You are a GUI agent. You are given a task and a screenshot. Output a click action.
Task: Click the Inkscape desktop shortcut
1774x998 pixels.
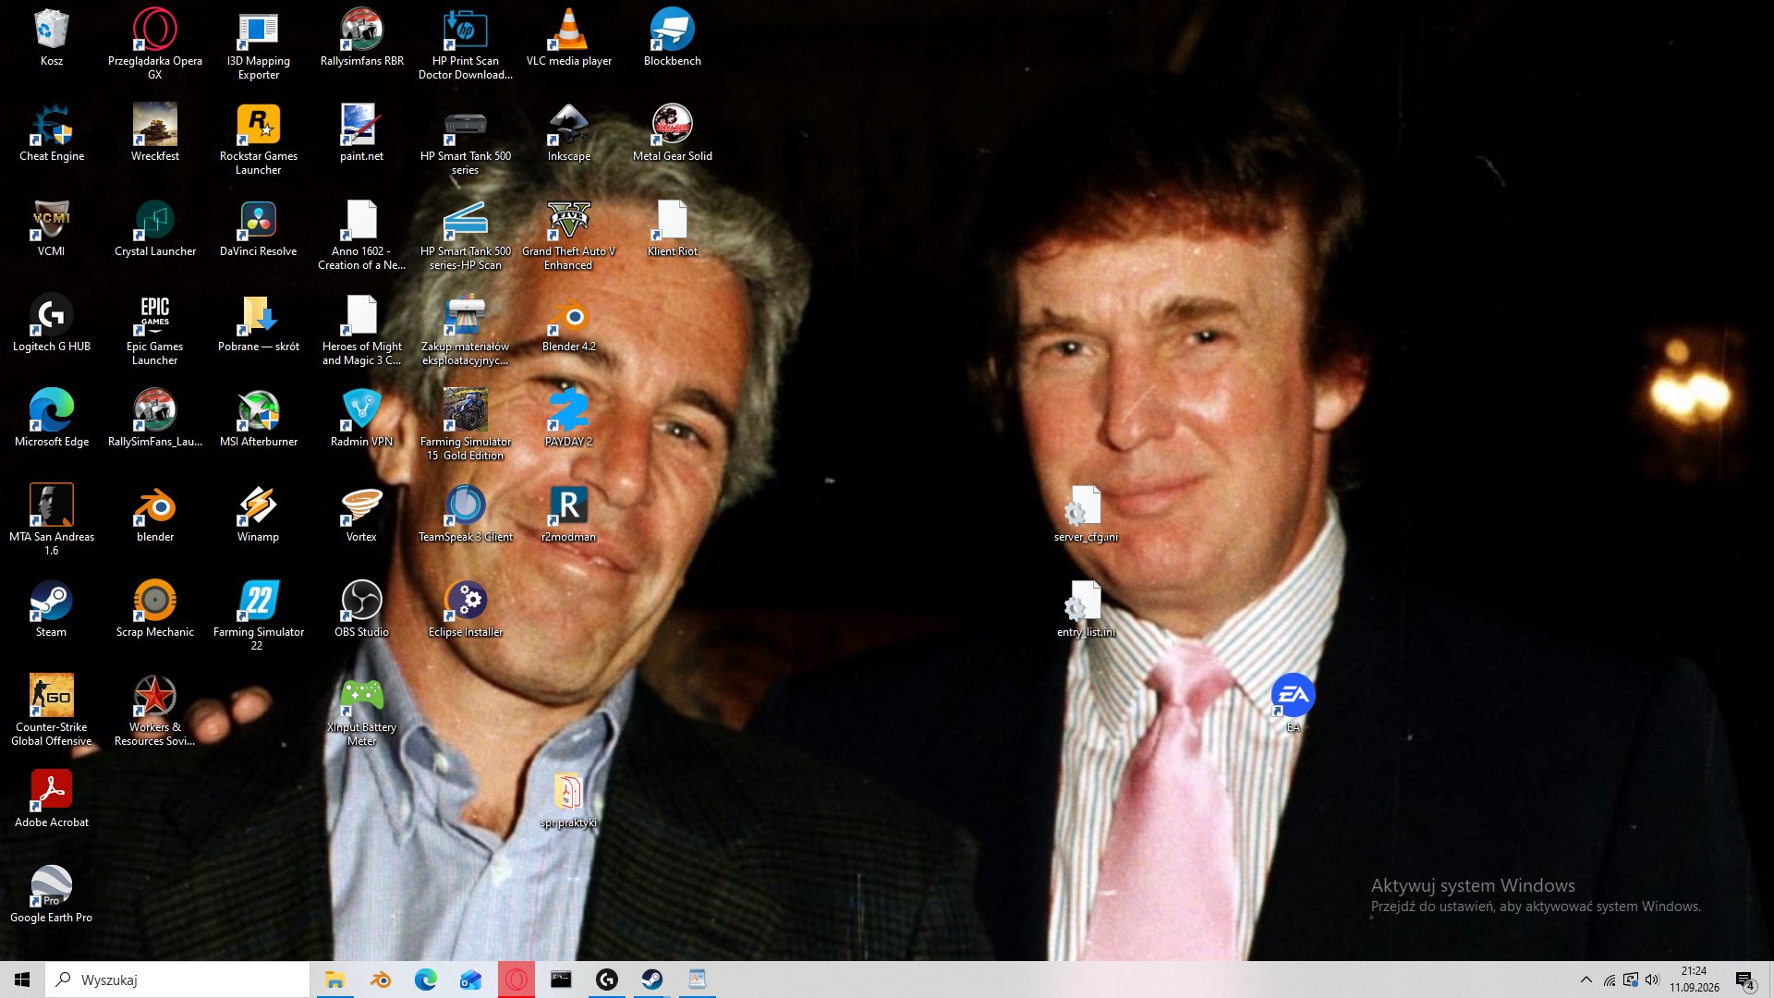tap(569, 133)
